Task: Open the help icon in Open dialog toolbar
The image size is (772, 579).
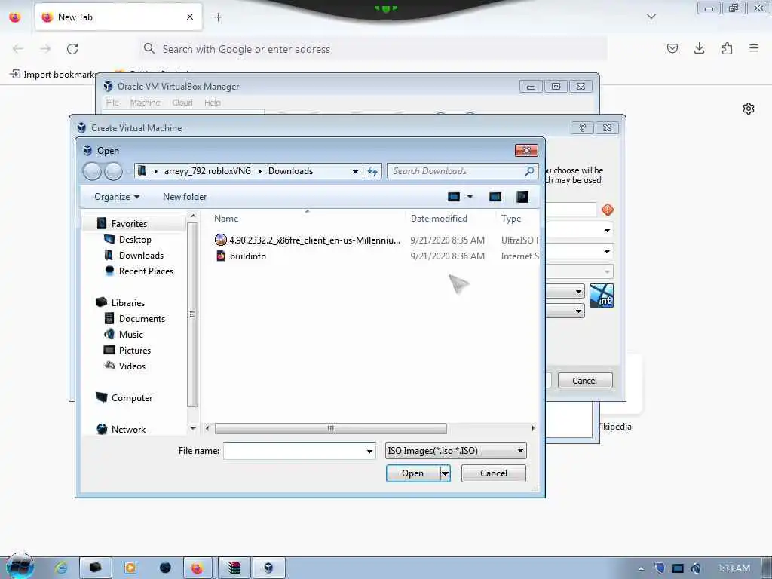Action: [522, 197]
